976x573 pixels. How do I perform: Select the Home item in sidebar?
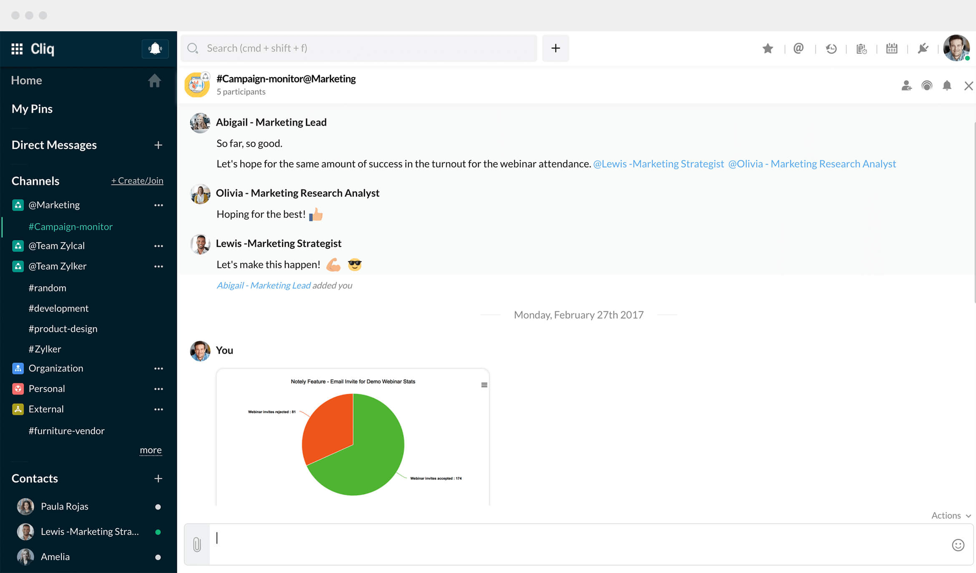tap(27, 80)
